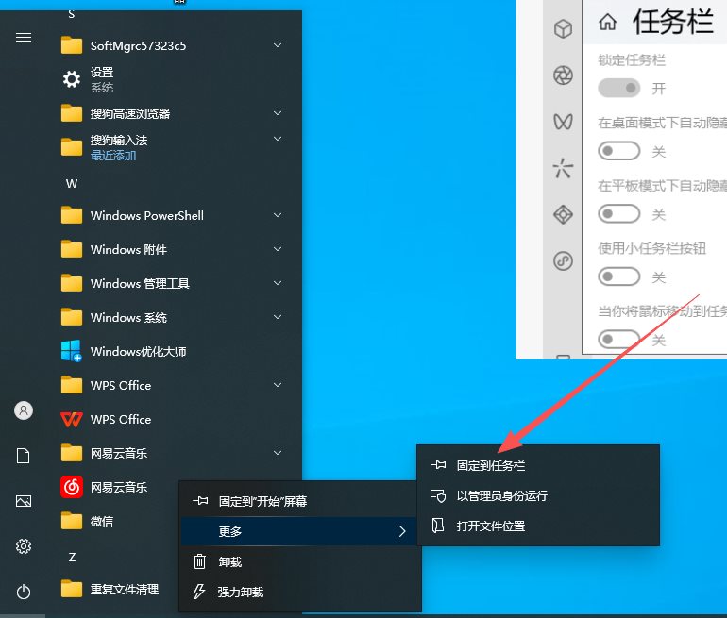Expand Windows 系统 folder chevron
The width and height of the screenshot is (727, 618).
(278, 317)
